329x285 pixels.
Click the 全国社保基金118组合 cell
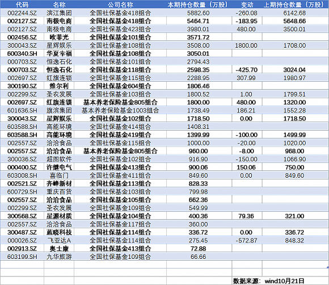pos(120,70)
